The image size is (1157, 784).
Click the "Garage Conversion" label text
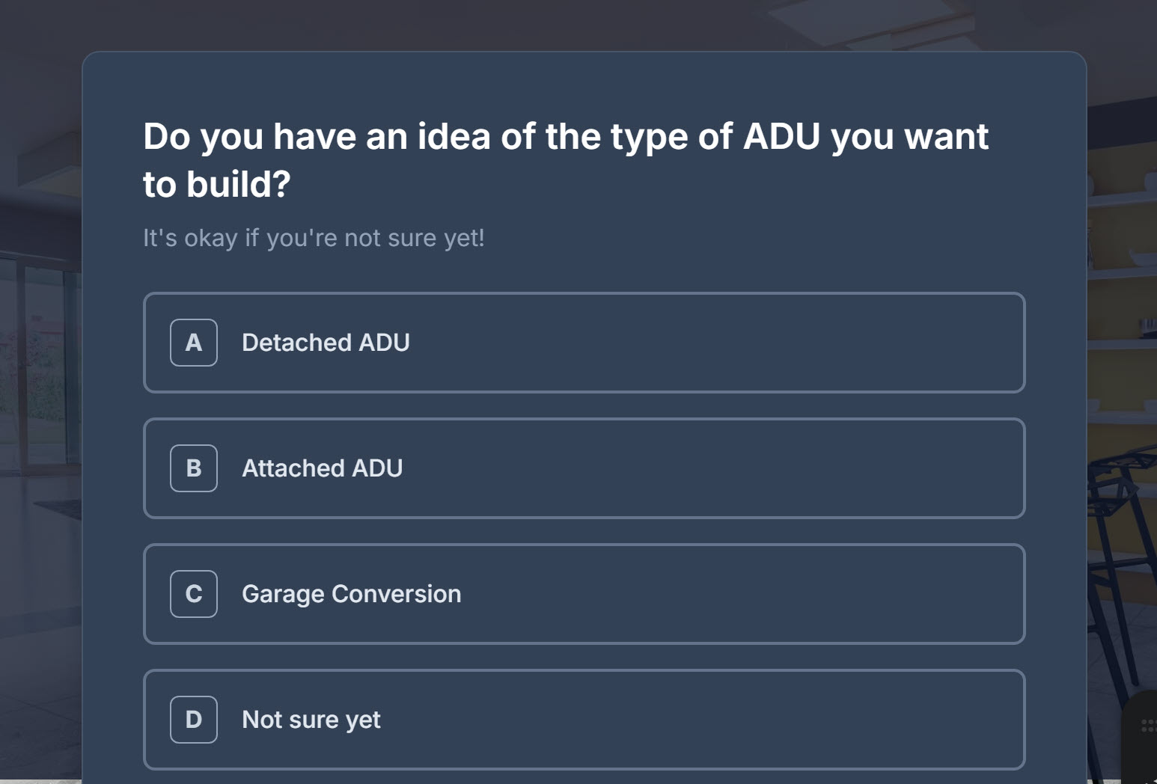tap(351, 594)
